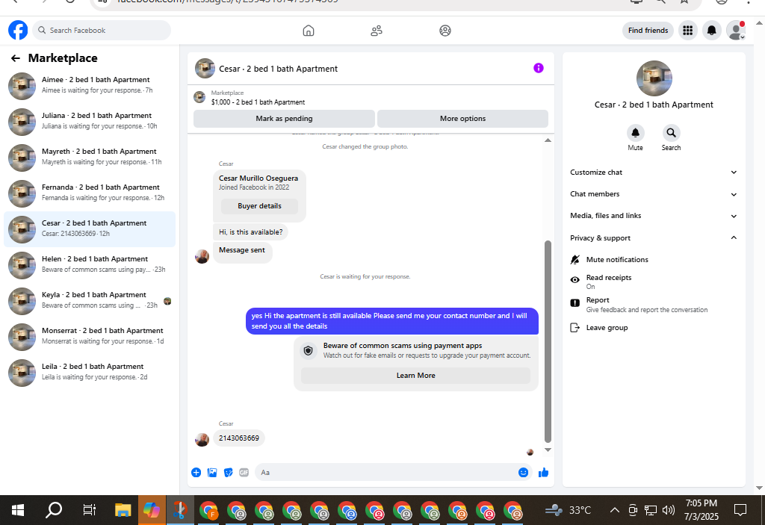Click Learn More about scams

click(415, 375)
